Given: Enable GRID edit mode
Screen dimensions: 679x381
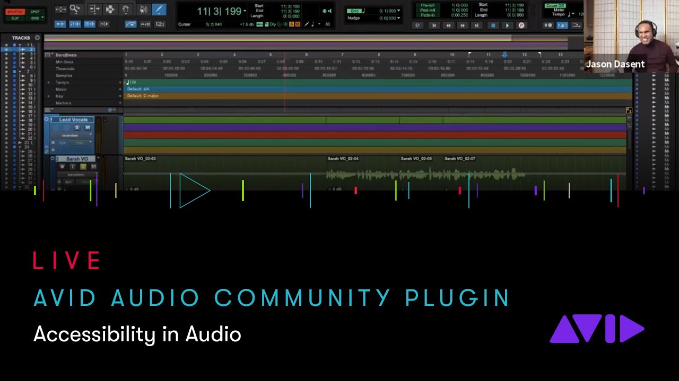Looking at the screenshot, I should (35, 19).
